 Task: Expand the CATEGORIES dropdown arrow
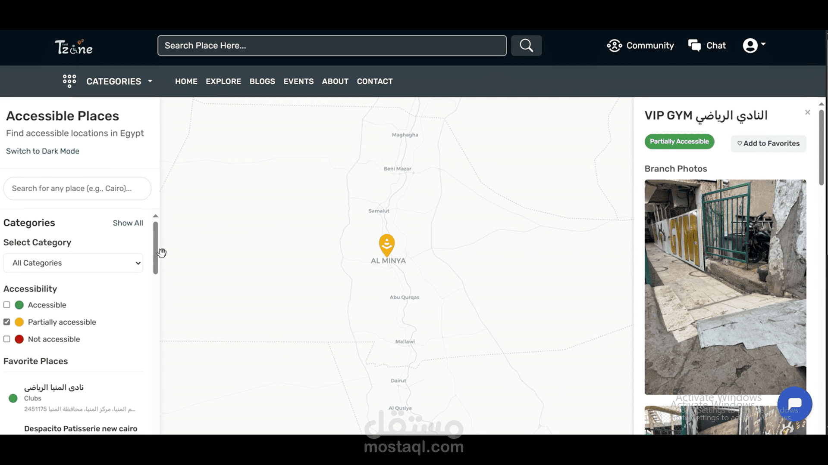pyautogui.click(x=150, y=81)
